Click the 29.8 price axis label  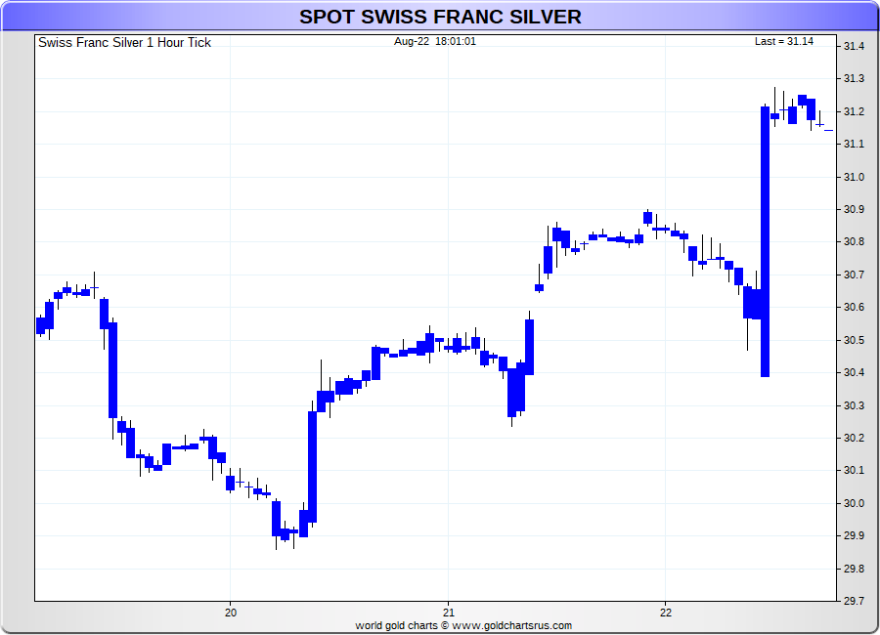[854, 569]
